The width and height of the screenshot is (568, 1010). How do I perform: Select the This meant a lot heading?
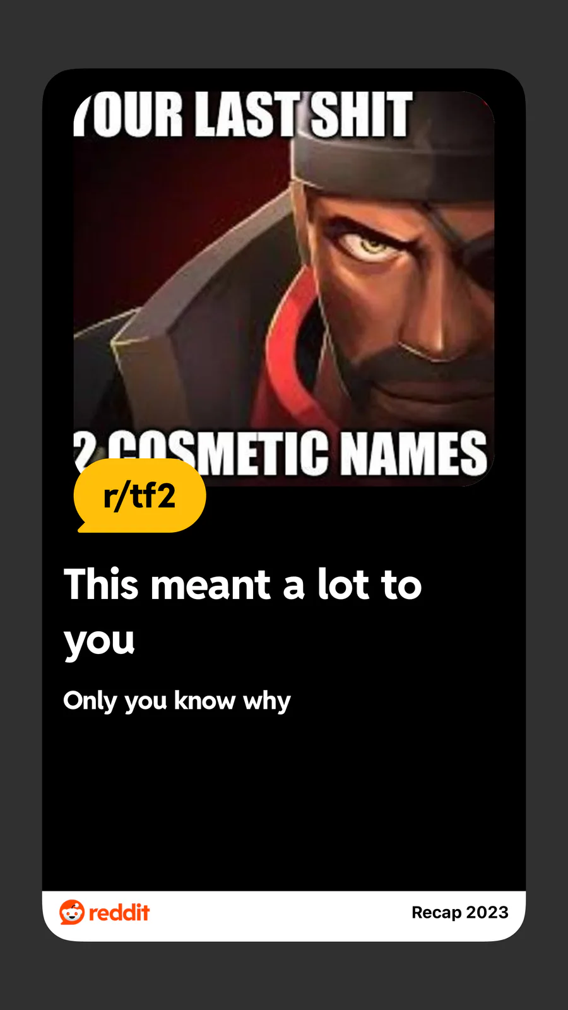point(243,611)
